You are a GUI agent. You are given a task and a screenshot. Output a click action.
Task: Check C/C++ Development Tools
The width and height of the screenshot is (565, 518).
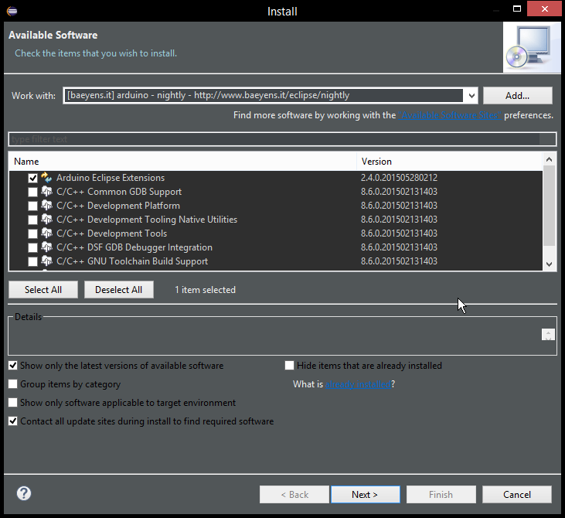(32, 233)
